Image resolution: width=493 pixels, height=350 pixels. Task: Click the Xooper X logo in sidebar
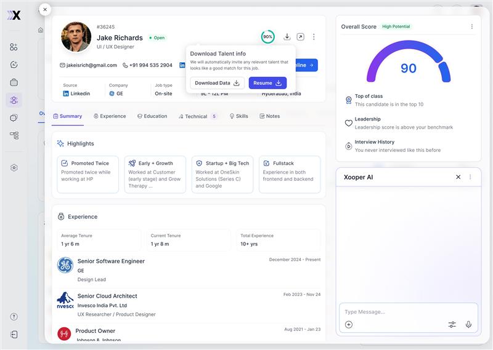pos(14,15)
